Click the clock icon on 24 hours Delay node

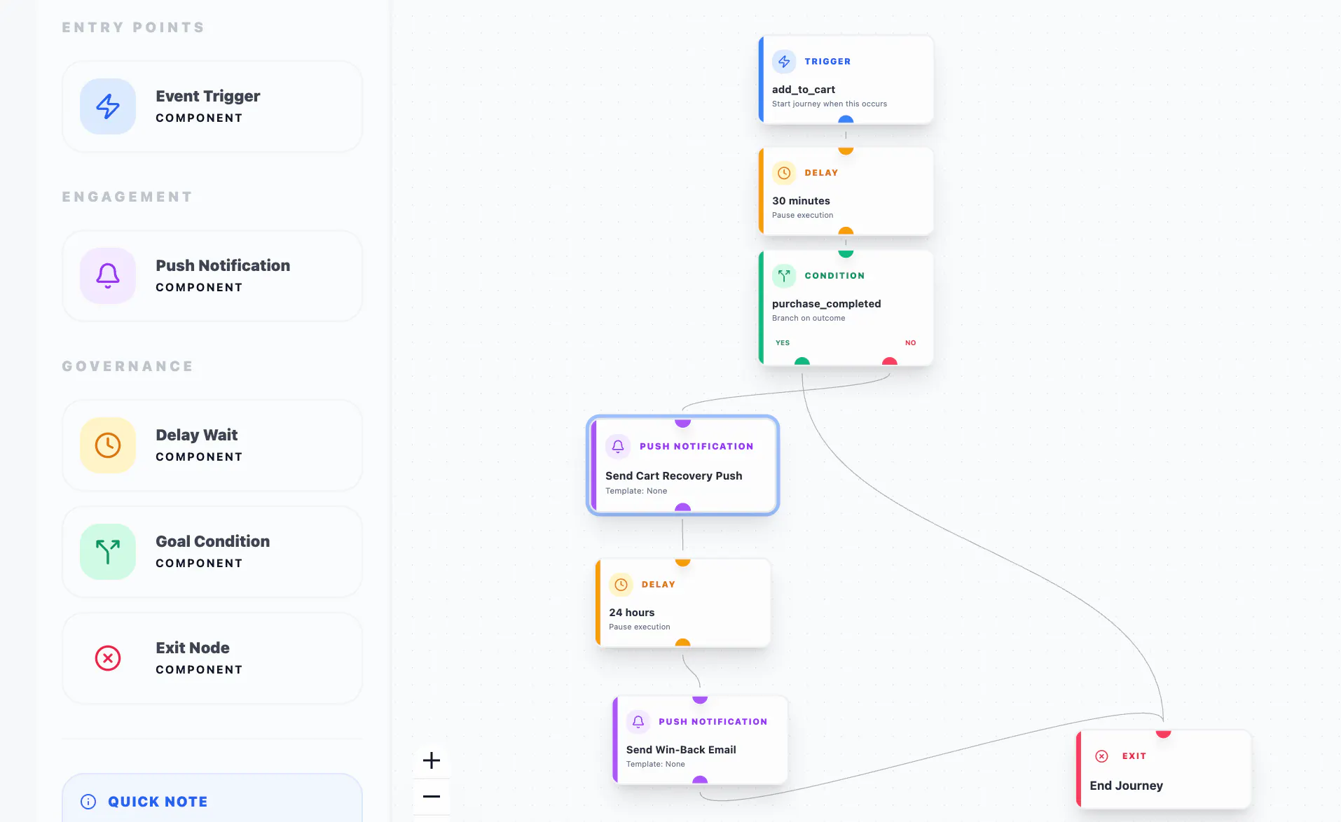(x=621, y=585)
